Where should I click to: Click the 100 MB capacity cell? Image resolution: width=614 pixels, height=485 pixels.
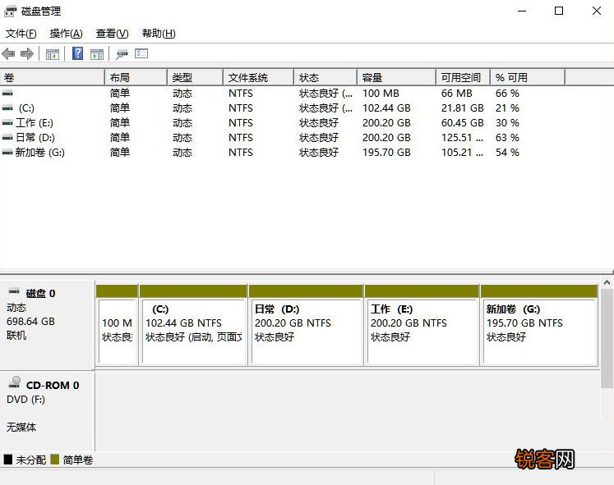point(381,94)
